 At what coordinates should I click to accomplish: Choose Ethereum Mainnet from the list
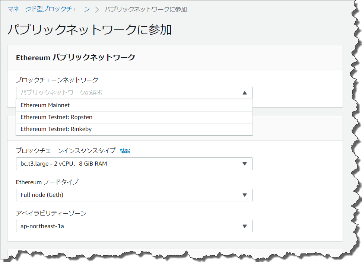tap(134, 105)
